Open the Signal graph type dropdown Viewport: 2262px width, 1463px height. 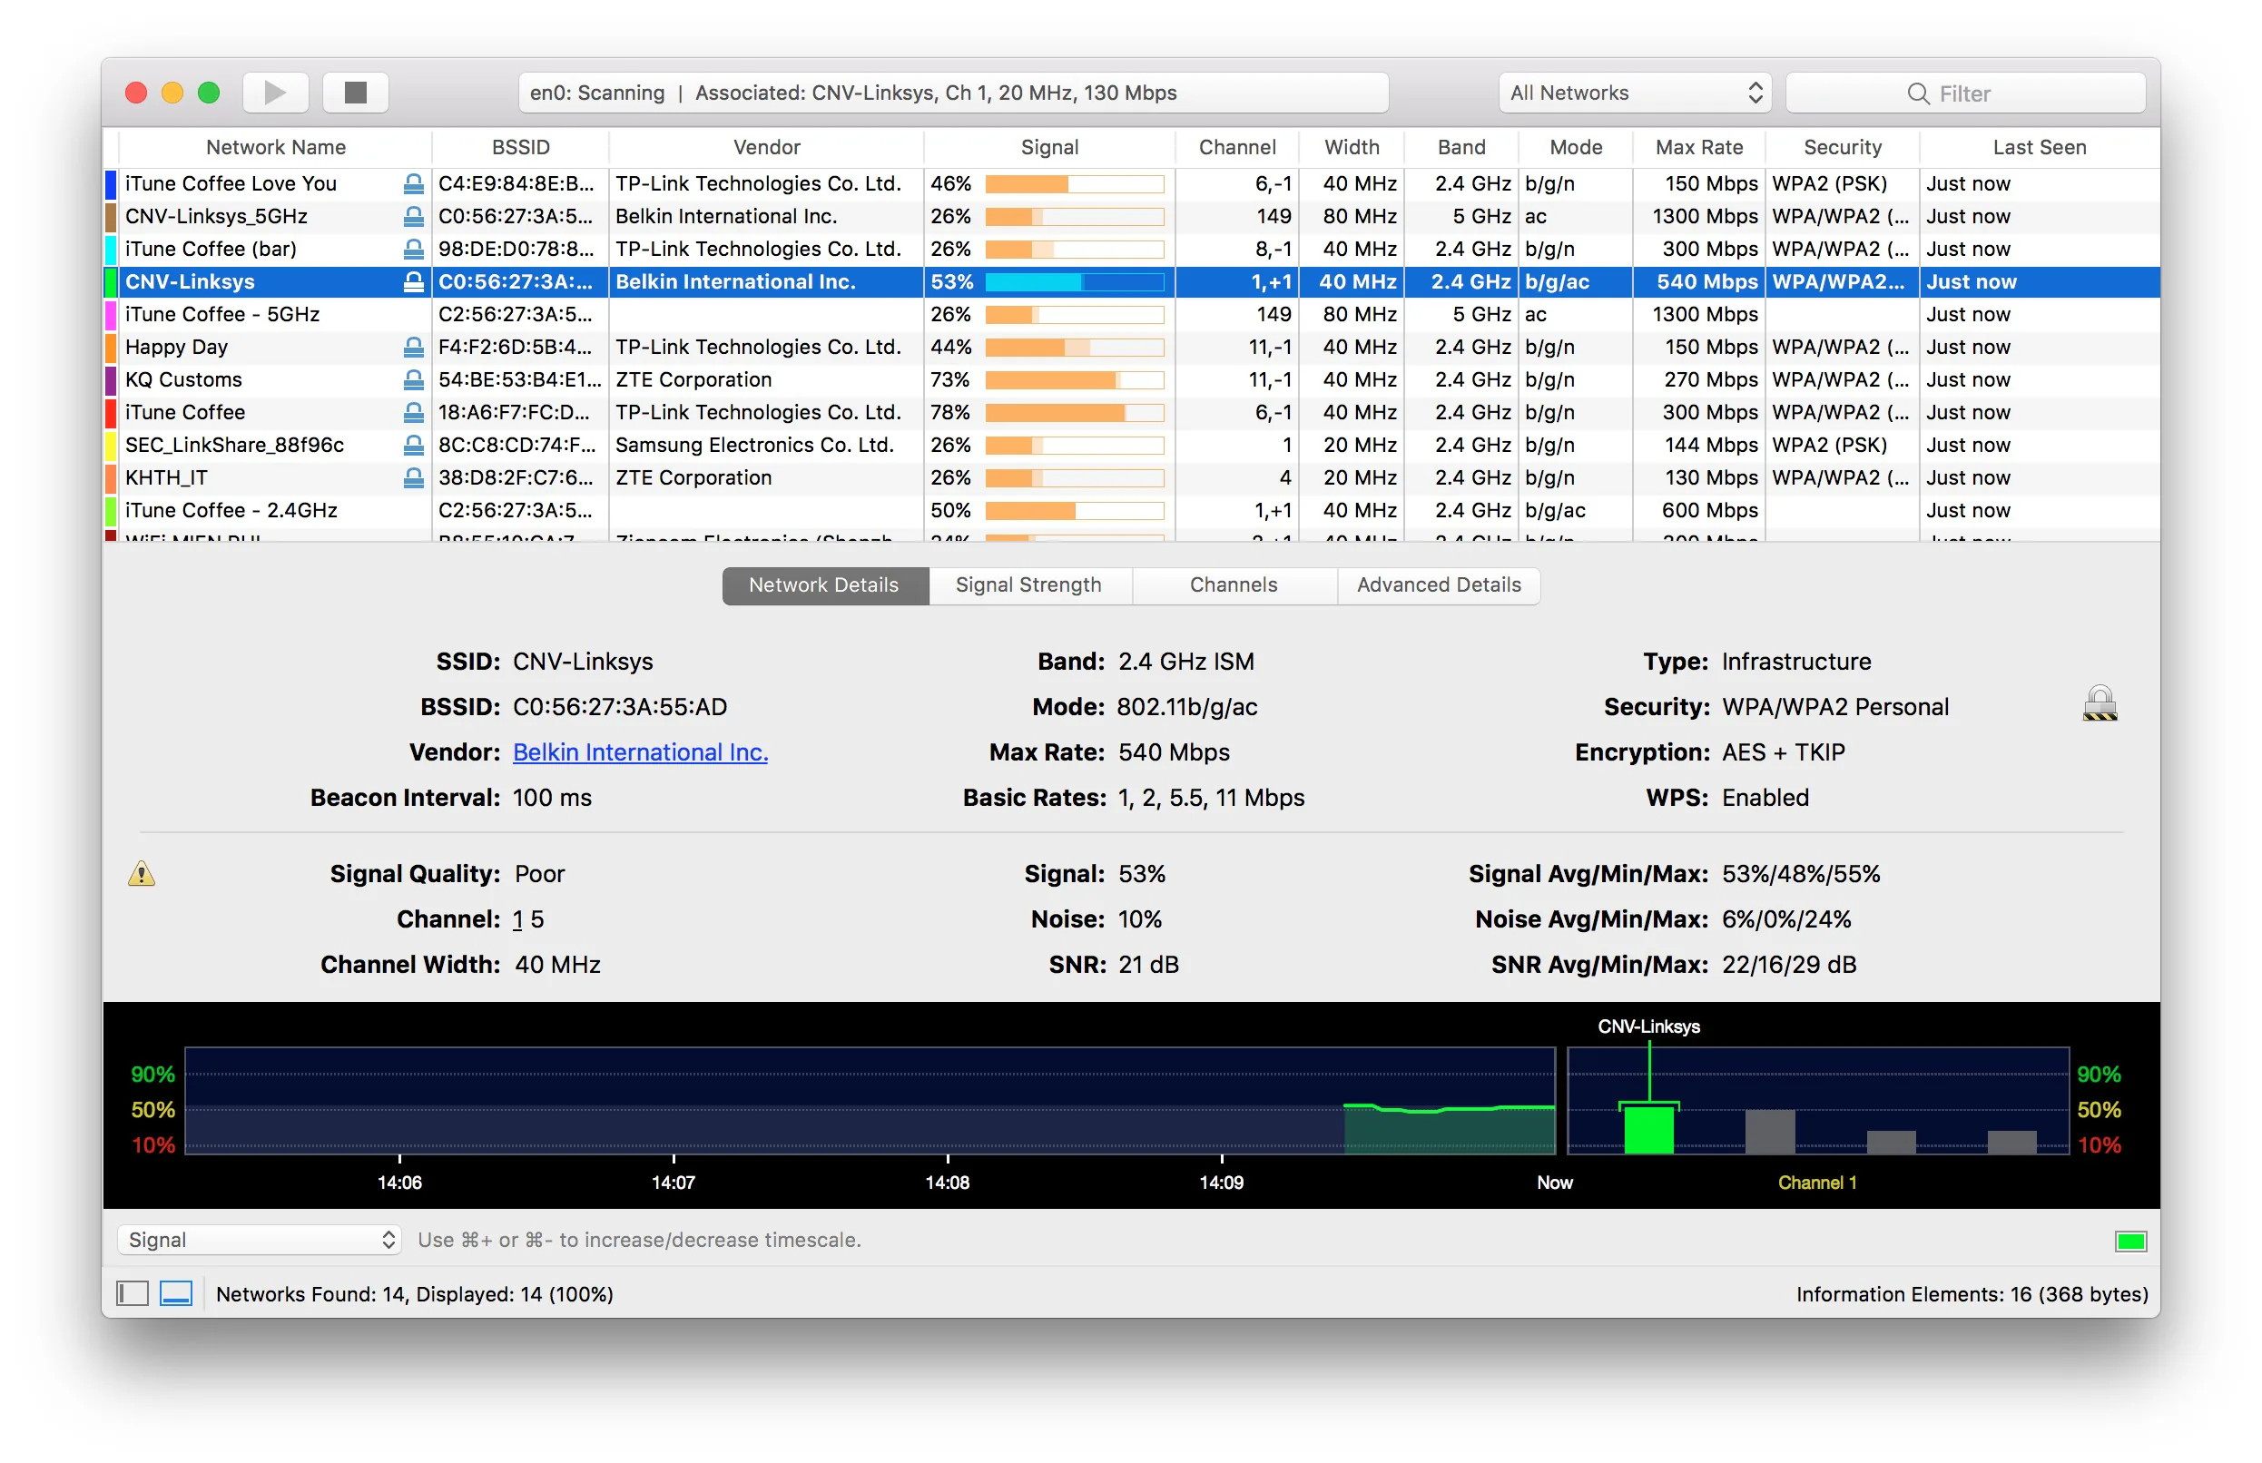tap(260, 1239)
